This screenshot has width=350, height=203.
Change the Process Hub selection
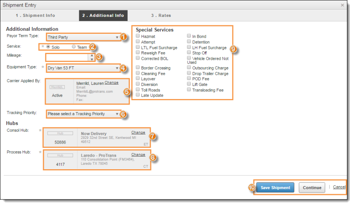[138, 155]
